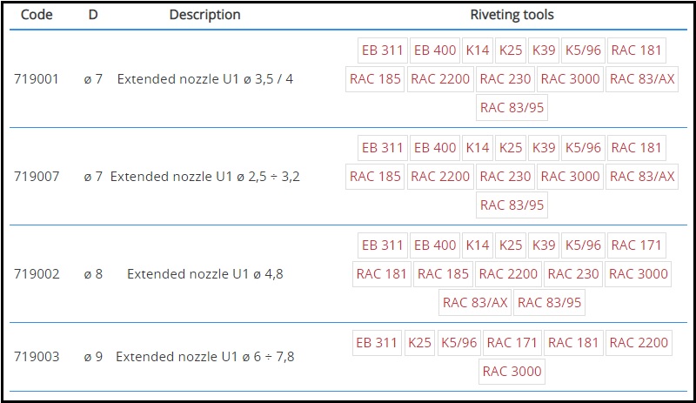Open RAC 83/AX link for code 719001
The width and height of the screenshot is (696, 403).
tap(642, 79)
